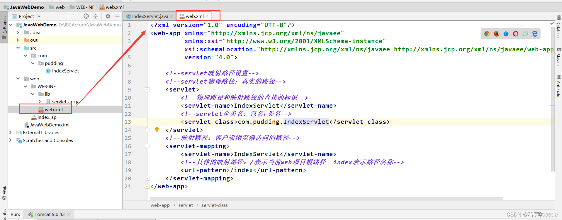Close the web.xml tab
The width and height of the screenshot is (562, 220).
[x=207, y=16]
